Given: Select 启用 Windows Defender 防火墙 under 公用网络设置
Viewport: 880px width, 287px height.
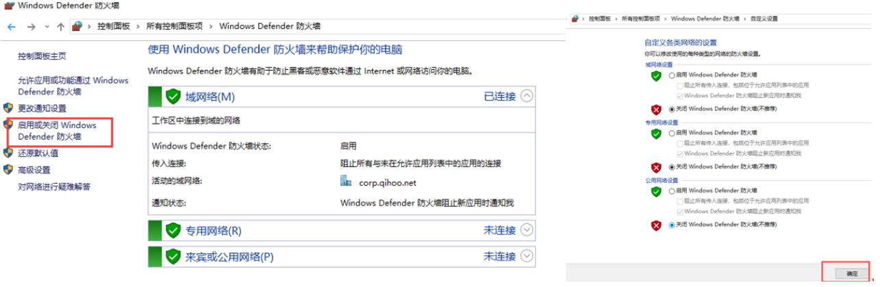Looking at the screenshot, I should (672, 190).
